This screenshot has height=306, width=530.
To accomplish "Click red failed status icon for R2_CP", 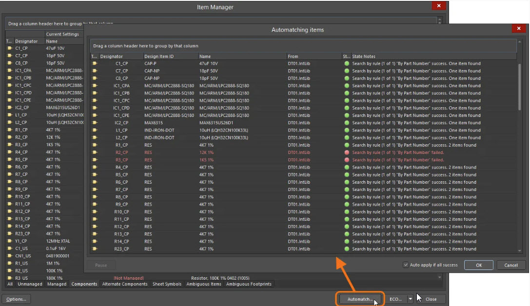I will pyautogui.click(x=347, y=153).
